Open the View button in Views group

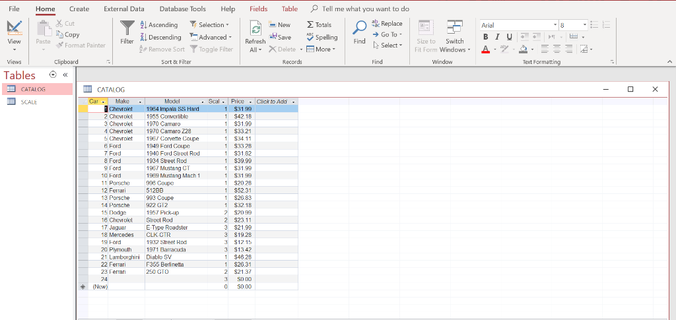(x=15, y=36)
